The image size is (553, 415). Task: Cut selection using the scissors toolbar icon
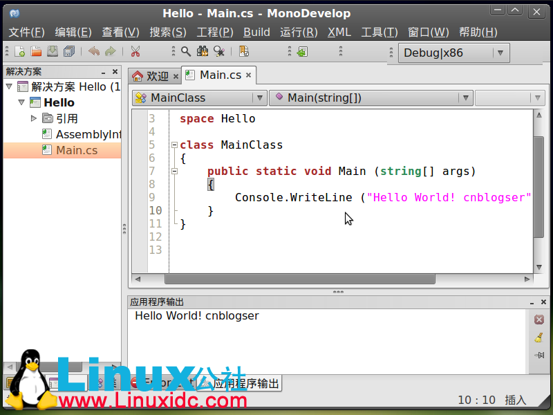pos(135,51)
